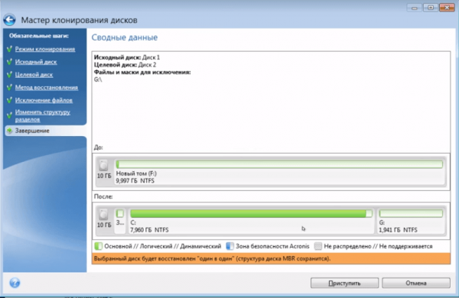Select the G: 1,941 ГБ partition bar
Viewport: 459px width, 298px height.
[x=411, y=221]
